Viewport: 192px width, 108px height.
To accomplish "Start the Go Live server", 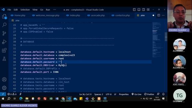I will 136,94.
